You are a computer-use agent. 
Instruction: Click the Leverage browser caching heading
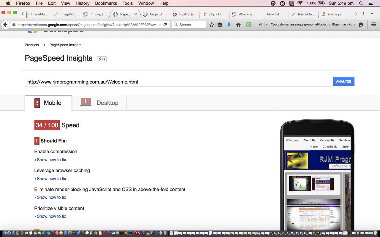pos(62,171)
